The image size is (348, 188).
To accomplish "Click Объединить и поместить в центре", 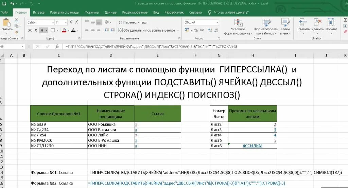I will click(x=147, y=30).
